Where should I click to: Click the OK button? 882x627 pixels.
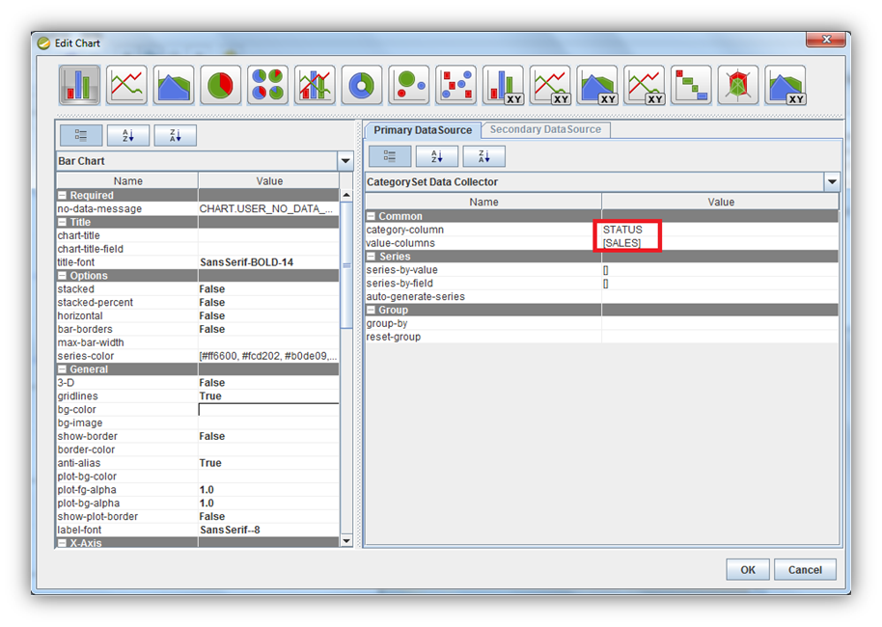point(748,570)
